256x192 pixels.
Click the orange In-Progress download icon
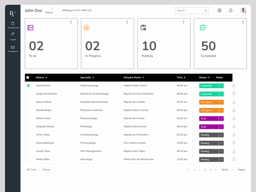pos(87,27)
